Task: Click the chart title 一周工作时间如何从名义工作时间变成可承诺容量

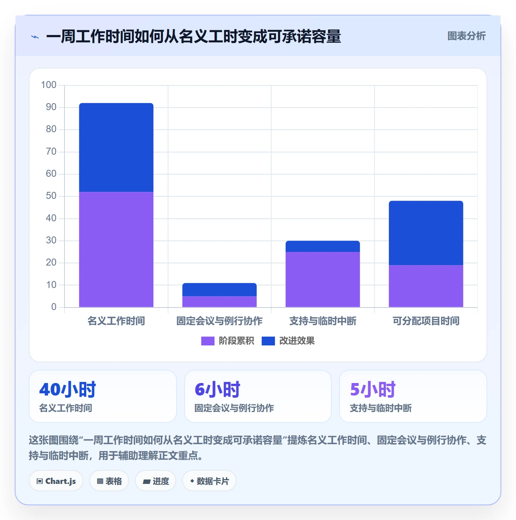Action: (193, 37)
